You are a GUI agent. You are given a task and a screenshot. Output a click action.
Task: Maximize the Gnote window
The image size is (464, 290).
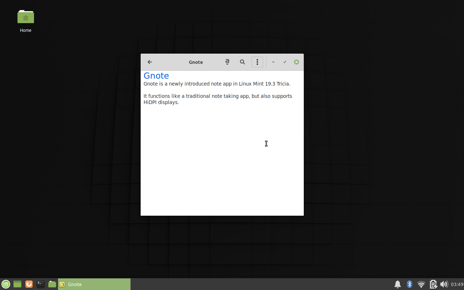(x=285, y=62)
